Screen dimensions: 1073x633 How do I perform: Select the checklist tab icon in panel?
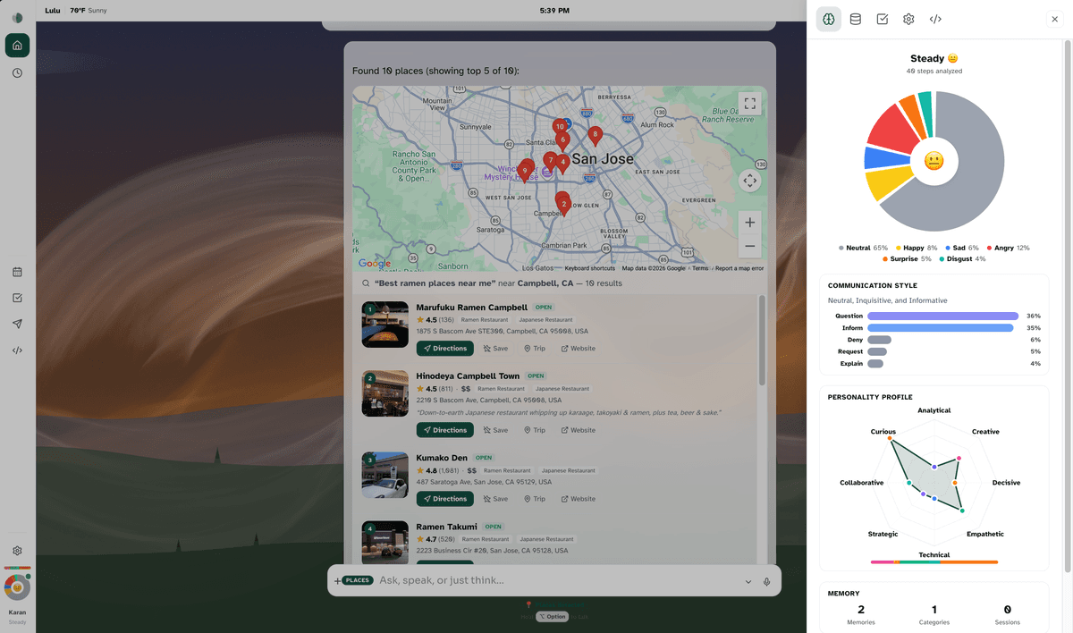pos(883,19)
